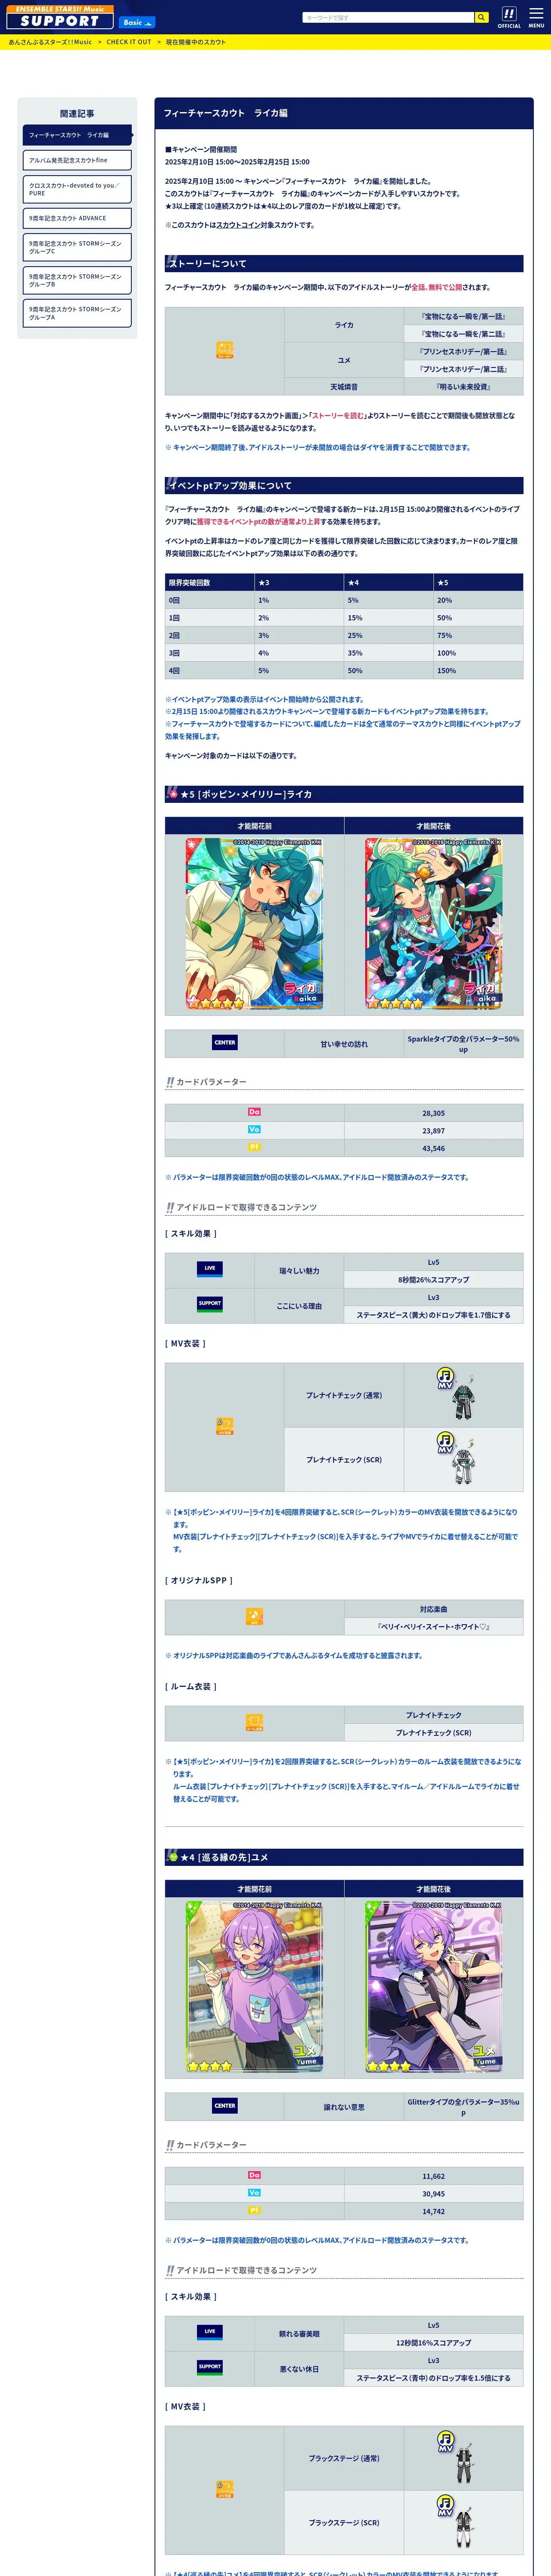
Task: Open the CHECK IT OUT breadcrumb link
Action: 129,42
